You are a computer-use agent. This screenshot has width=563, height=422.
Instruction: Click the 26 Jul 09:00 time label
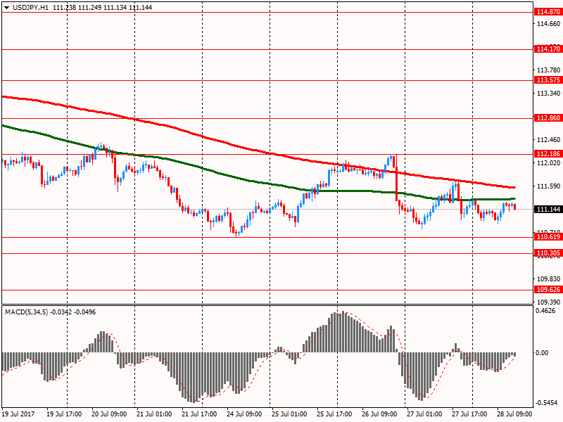[379, 414]
